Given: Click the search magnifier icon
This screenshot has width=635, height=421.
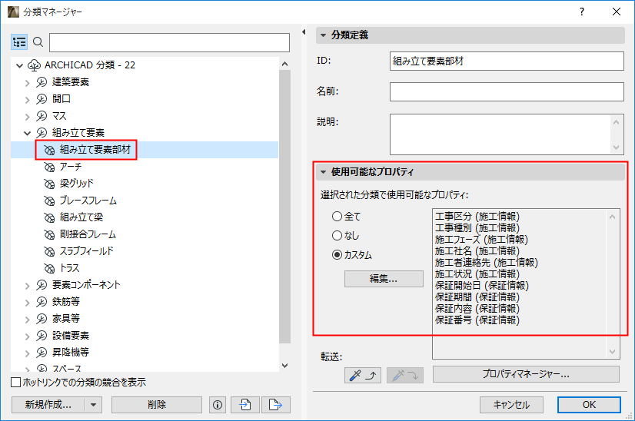Looking at the screenshot, I should coord(38,42).
